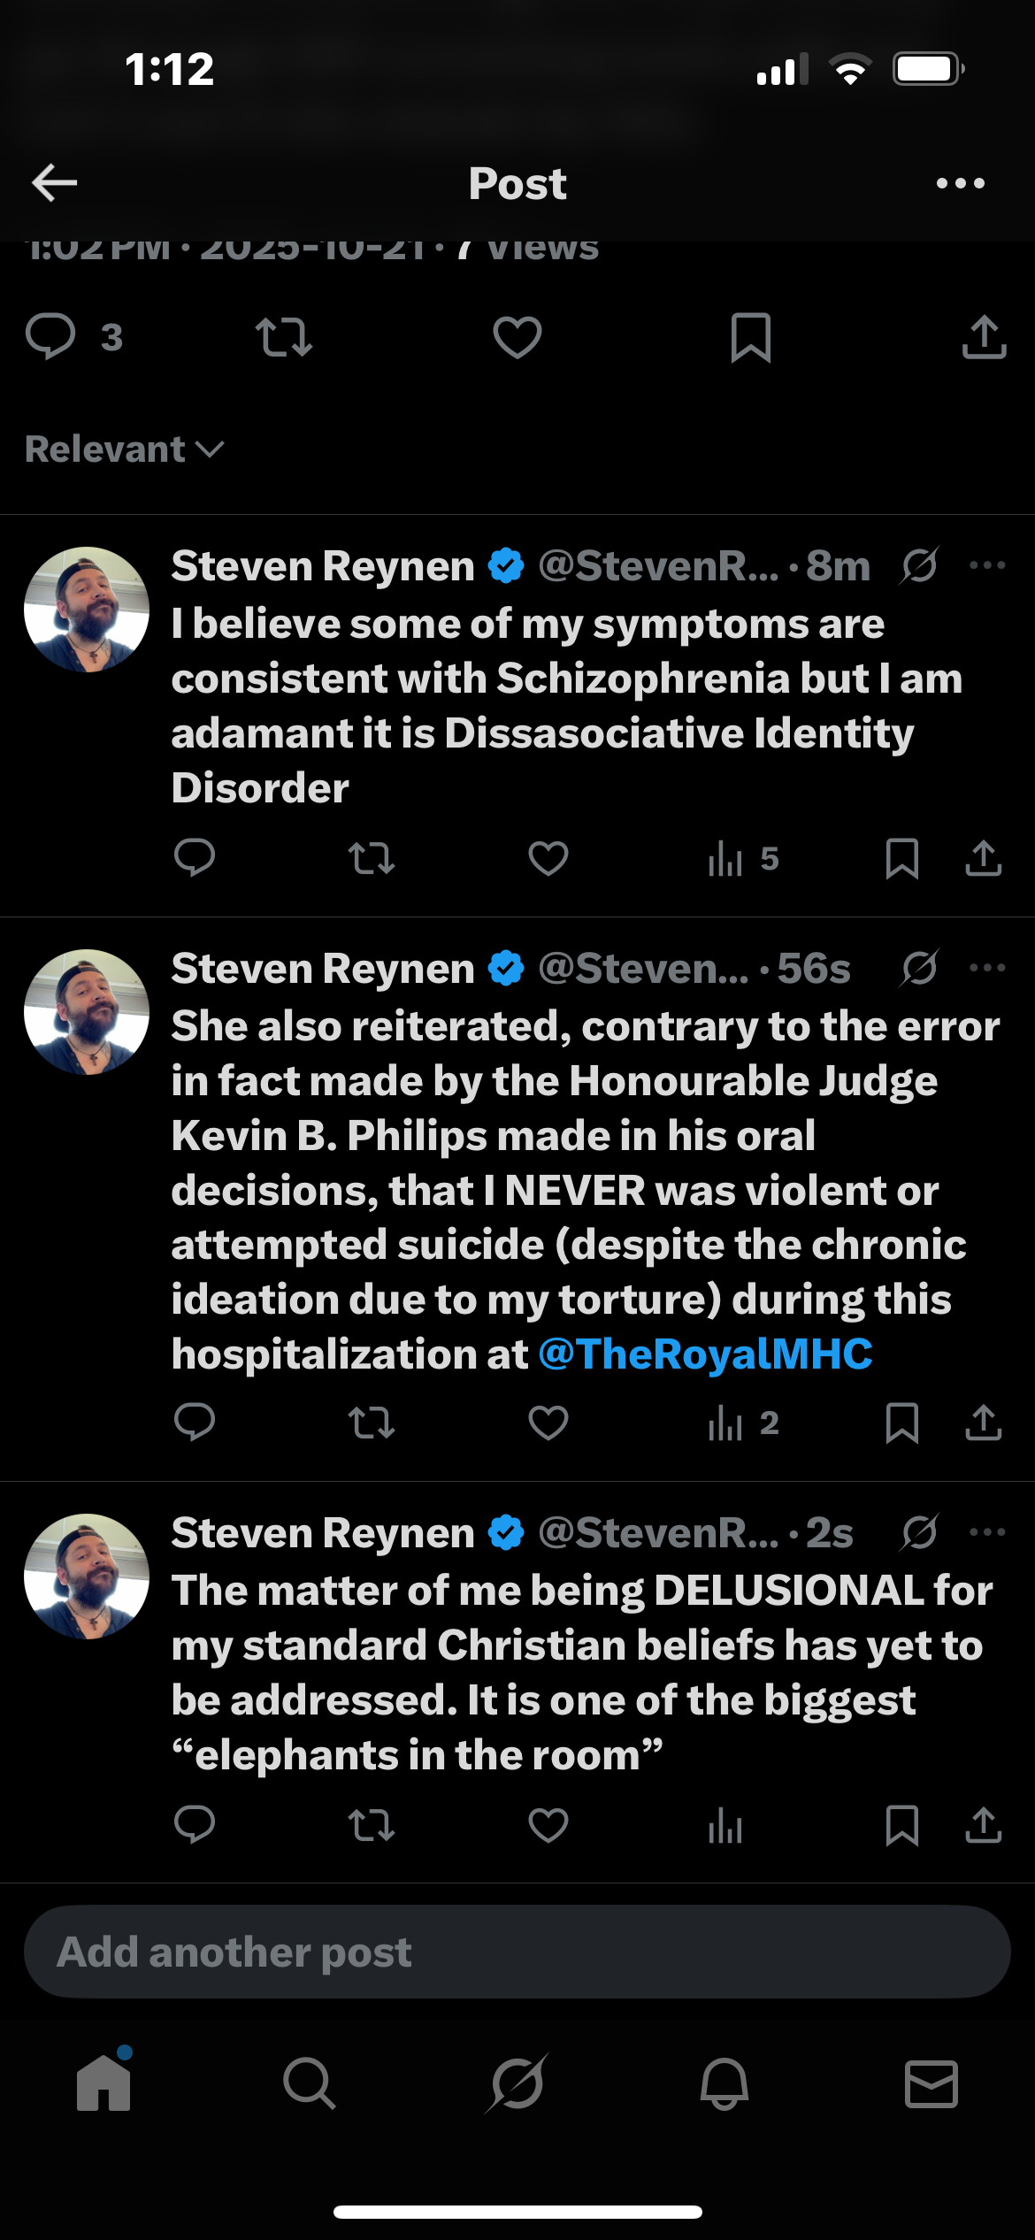The image size is (1035, 2240).
Task: Open more options on the 56s reply
Action: coord(987,968)
